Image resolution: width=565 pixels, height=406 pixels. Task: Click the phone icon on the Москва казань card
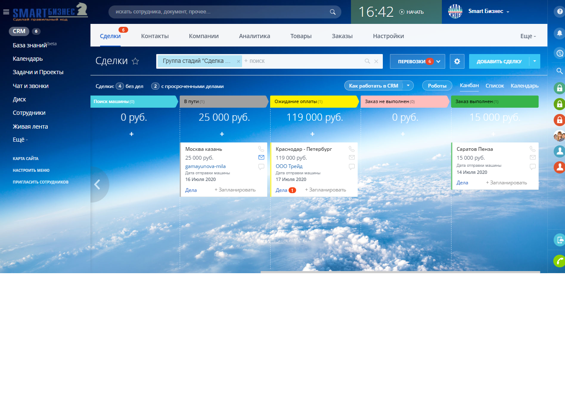point(261,149)
